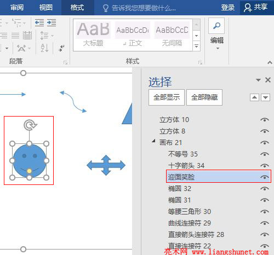Viewport: 274px width, 255px height.
Task: Select the smiley face shape on canvas
Action: 30,161
